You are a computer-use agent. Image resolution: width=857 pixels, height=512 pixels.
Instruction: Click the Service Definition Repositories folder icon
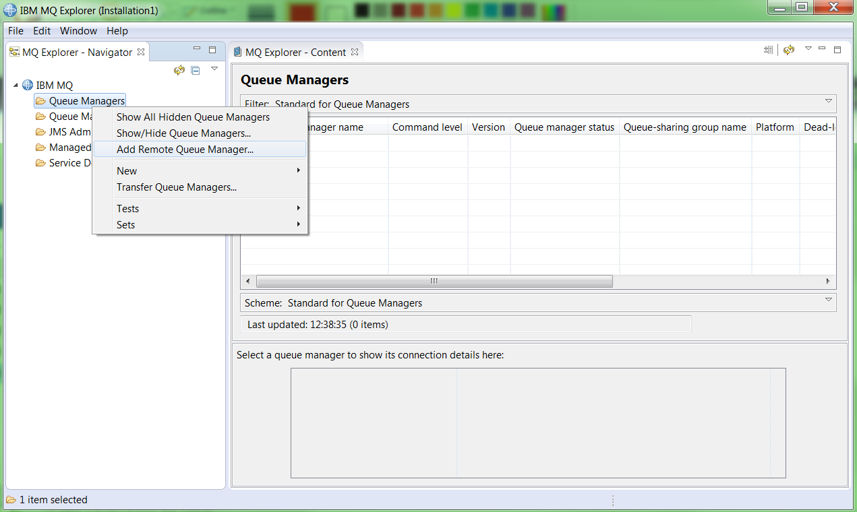click(x=40, y=162)
